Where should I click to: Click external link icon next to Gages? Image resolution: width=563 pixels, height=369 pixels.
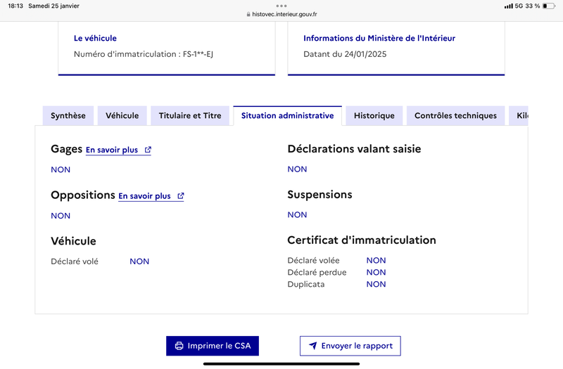(x=148, y=150)
